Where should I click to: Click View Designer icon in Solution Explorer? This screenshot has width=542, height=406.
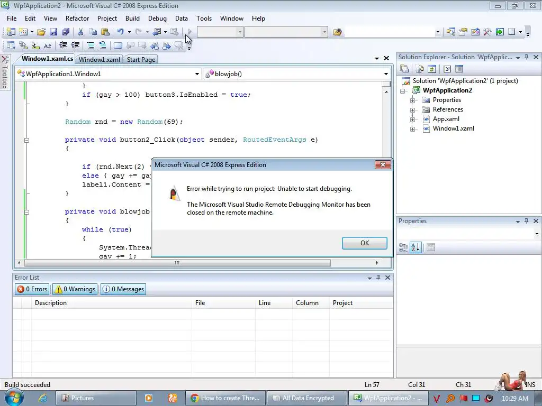tap(459, 69)
